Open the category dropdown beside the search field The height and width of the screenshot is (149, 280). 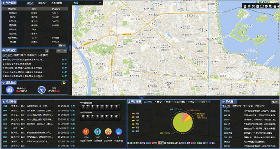[62, 51]
